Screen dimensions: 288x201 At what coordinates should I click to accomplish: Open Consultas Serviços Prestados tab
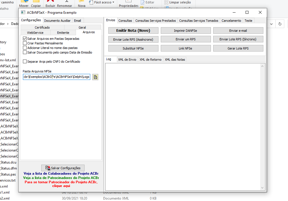[156, 21]
